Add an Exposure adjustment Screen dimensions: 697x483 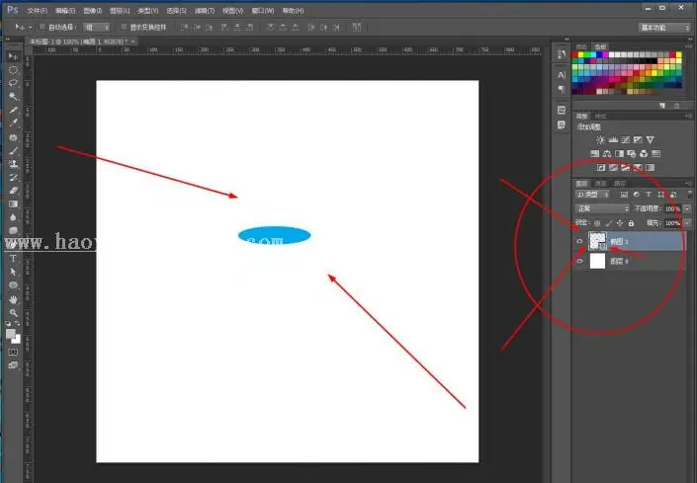tap(638, 140)
